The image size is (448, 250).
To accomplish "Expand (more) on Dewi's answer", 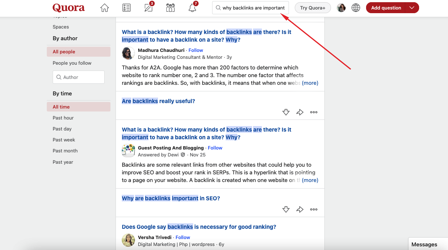I will [x=310, y=180].
